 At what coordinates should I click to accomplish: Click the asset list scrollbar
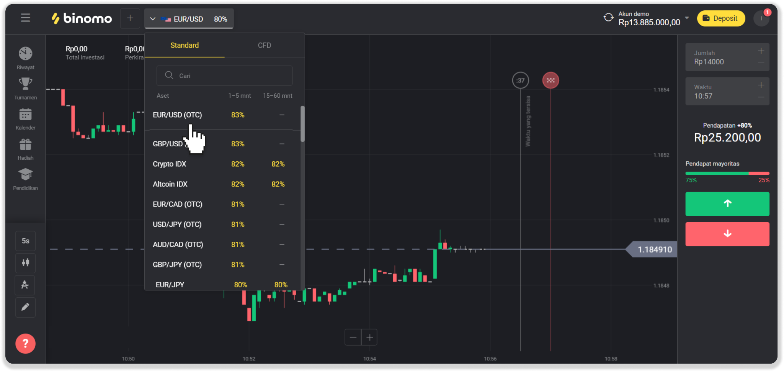302,124
